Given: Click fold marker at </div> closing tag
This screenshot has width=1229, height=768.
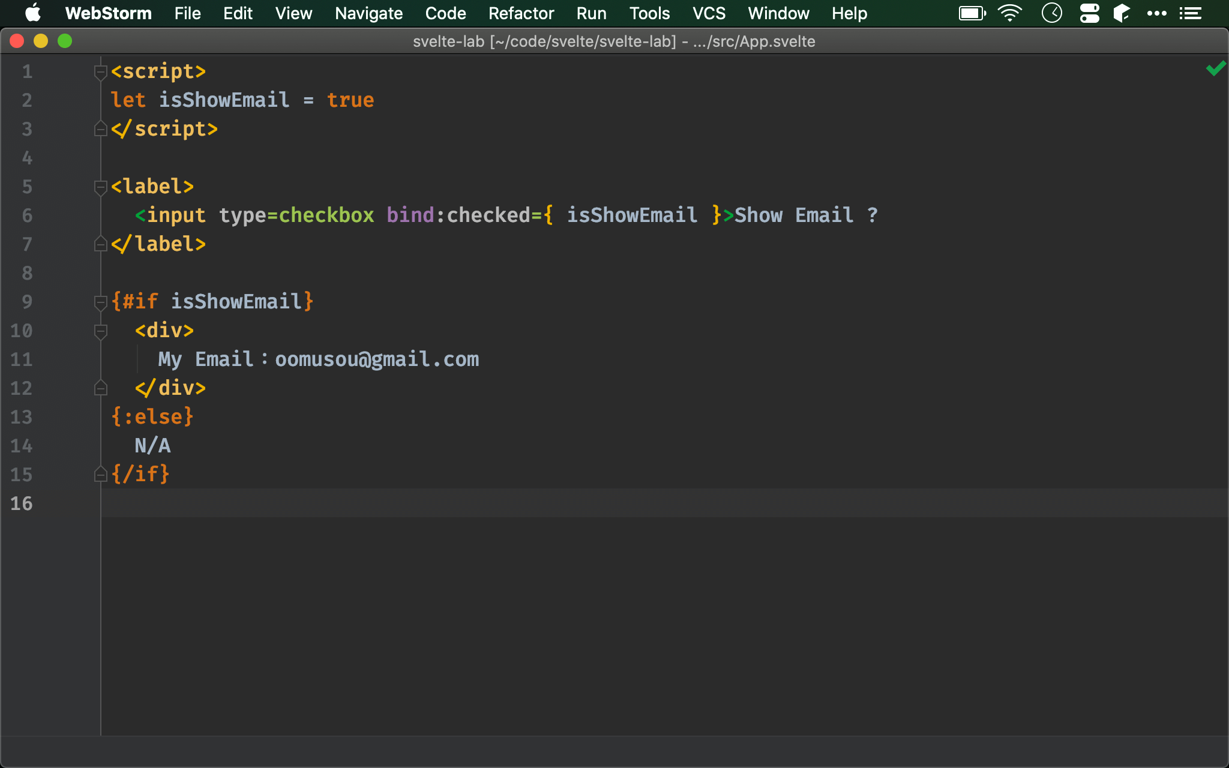Looking at the screenshot, I should (x=101, y=388).
